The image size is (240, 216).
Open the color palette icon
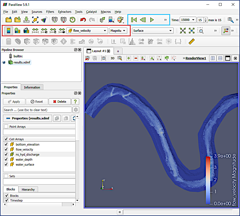(x=120, y=20)
